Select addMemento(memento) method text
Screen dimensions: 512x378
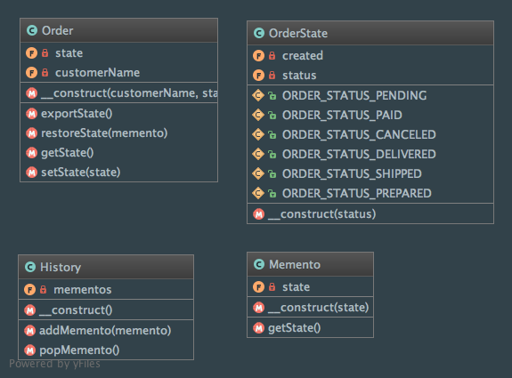(x=105, y=331)
